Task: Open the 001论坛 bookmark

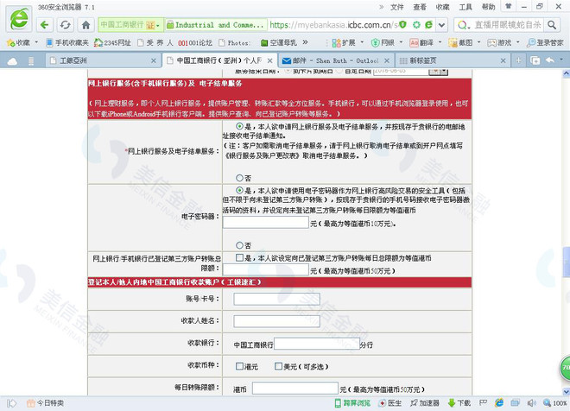Action: pyautogui.click(x=195, y=42)
